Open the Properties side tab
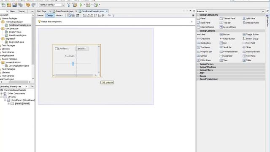The image size is (270, 152). (267, 21)
